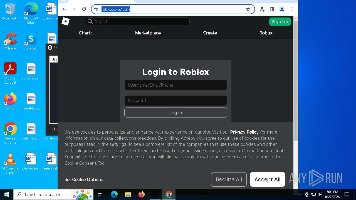Screen dimensions: 356x200
Task: Open the VLC media player desktop shortcut
Action: [x=10, y=163]
